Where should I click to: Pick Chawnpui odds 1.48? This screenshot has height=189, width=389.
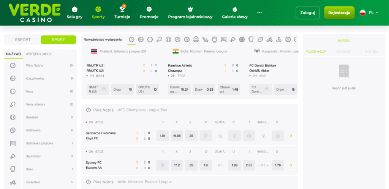pos(229,90)
